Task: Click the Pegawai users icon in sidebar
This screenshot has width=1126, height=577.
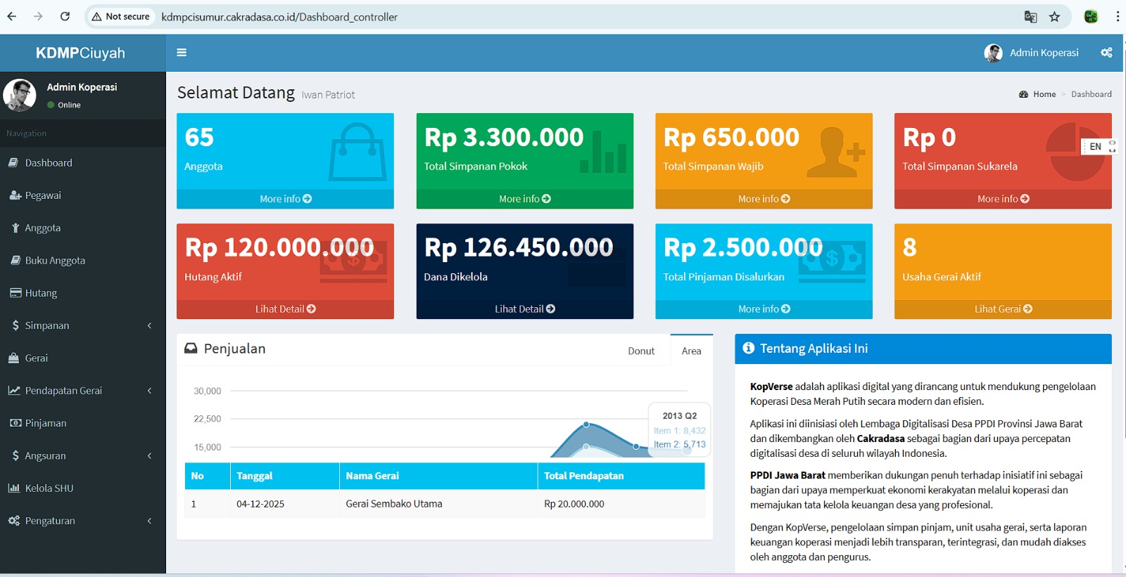Action: [x=15, y=195]
